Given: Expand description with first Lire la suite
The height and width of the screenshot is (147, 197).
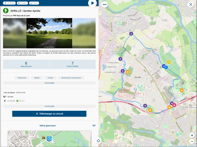Looking at the screenshot, I should (49, 83).
